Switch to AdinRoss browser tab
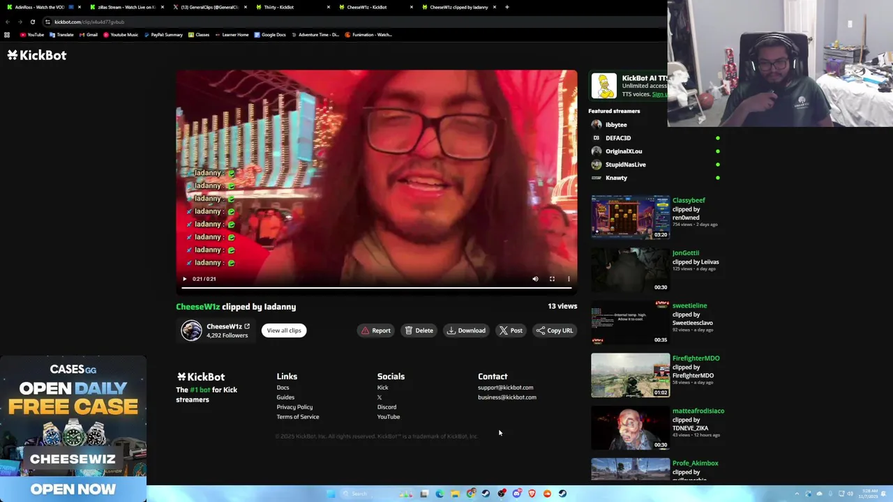The height and width of the screenshot is (502, 893). [43, 7]
